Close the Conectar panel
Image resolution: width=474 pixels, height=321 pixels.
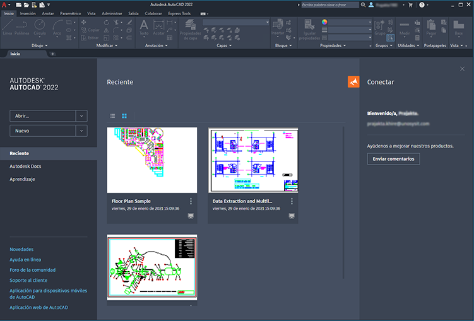tap(462, 69)
